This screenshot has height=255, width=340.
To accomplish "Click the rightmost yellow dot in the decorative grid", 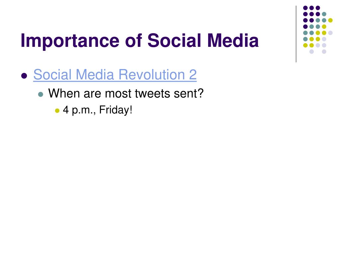I will coord(330,20).
